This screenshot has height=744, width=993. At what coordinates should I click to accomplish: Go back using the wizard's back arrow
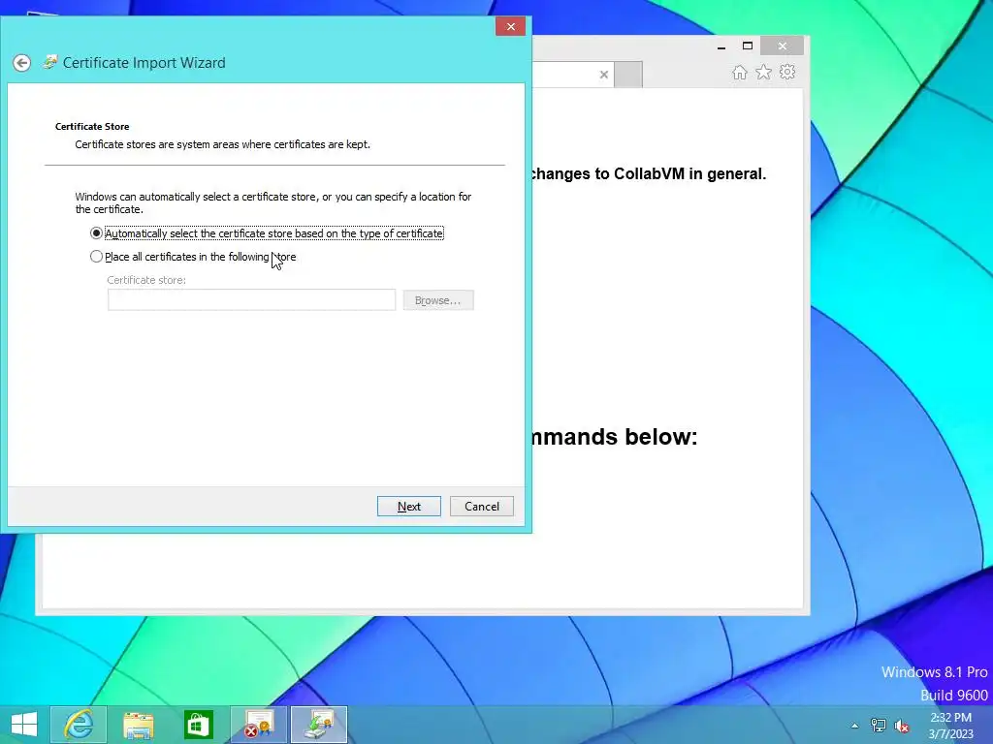click(x=21, y=63)
